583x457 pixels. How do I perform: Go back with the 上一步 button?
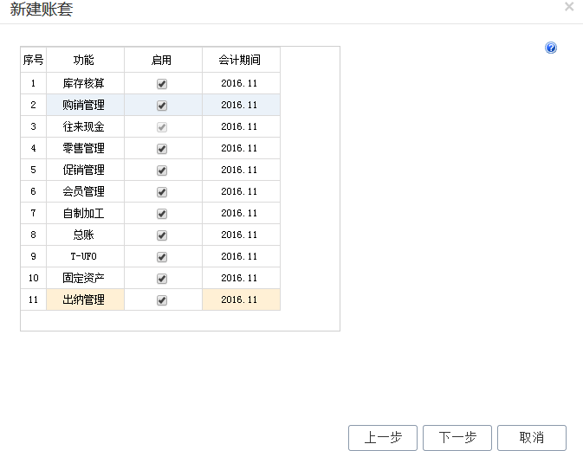382,438
